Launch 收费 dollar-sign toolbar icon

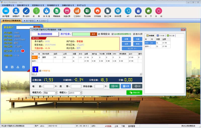point(36,11)
